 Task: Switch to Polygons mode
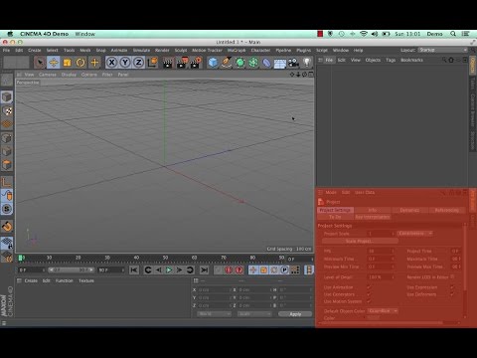pyautogui.click(x=7, y=165)
